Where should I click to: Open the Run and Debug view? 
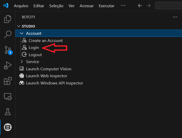[x=8, y=65]
